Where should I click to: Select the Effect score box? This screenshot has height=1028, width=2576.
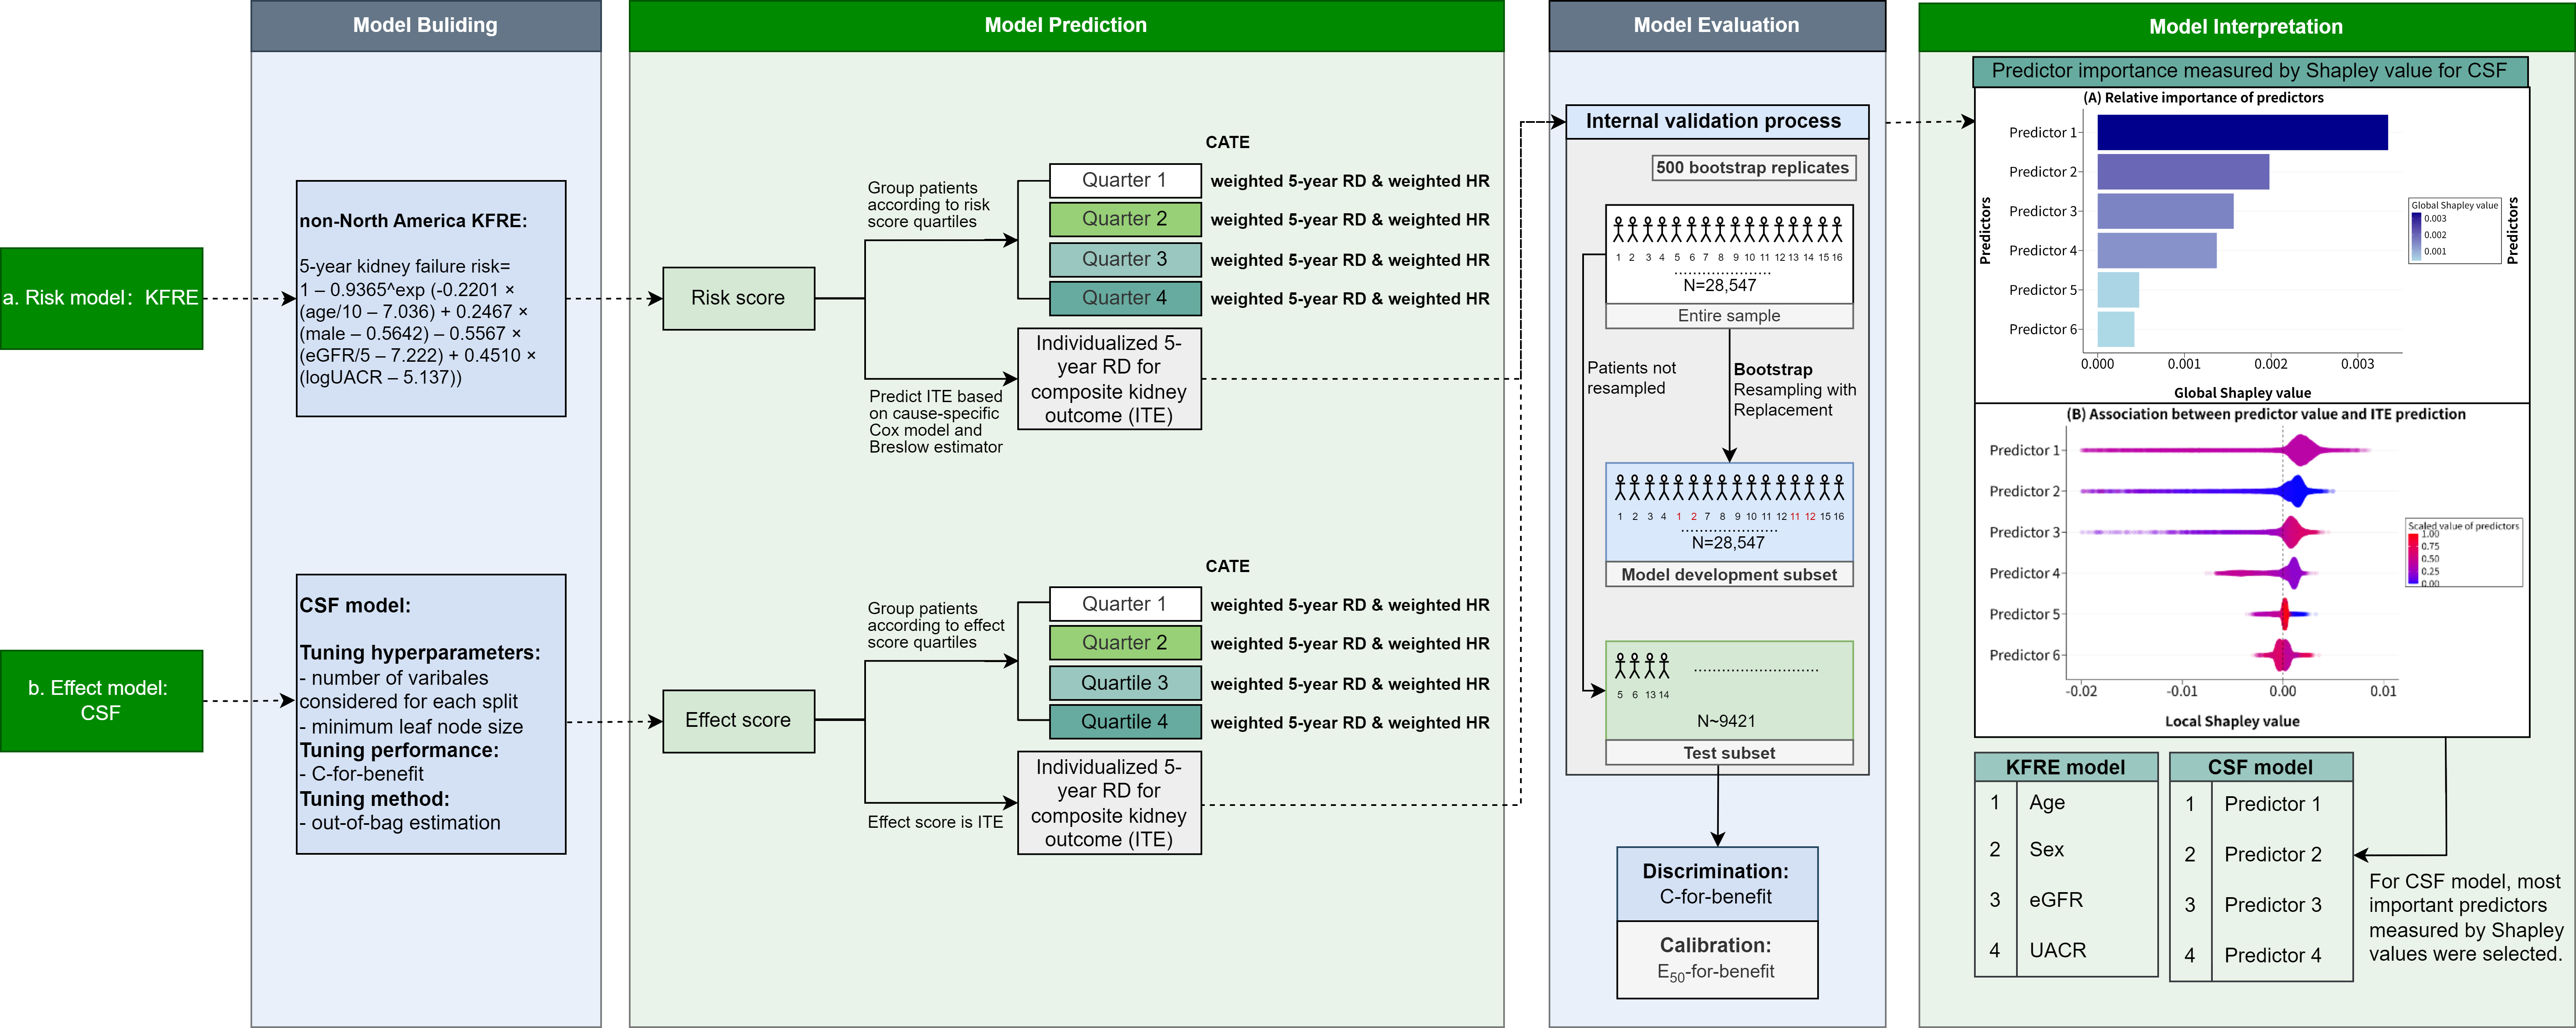tap(738, 721)
